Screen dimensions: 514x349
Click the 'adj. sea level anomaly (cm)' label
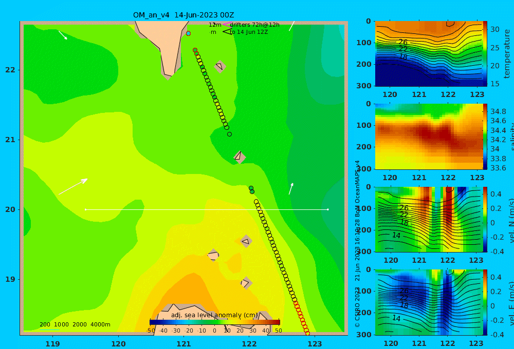214,315
